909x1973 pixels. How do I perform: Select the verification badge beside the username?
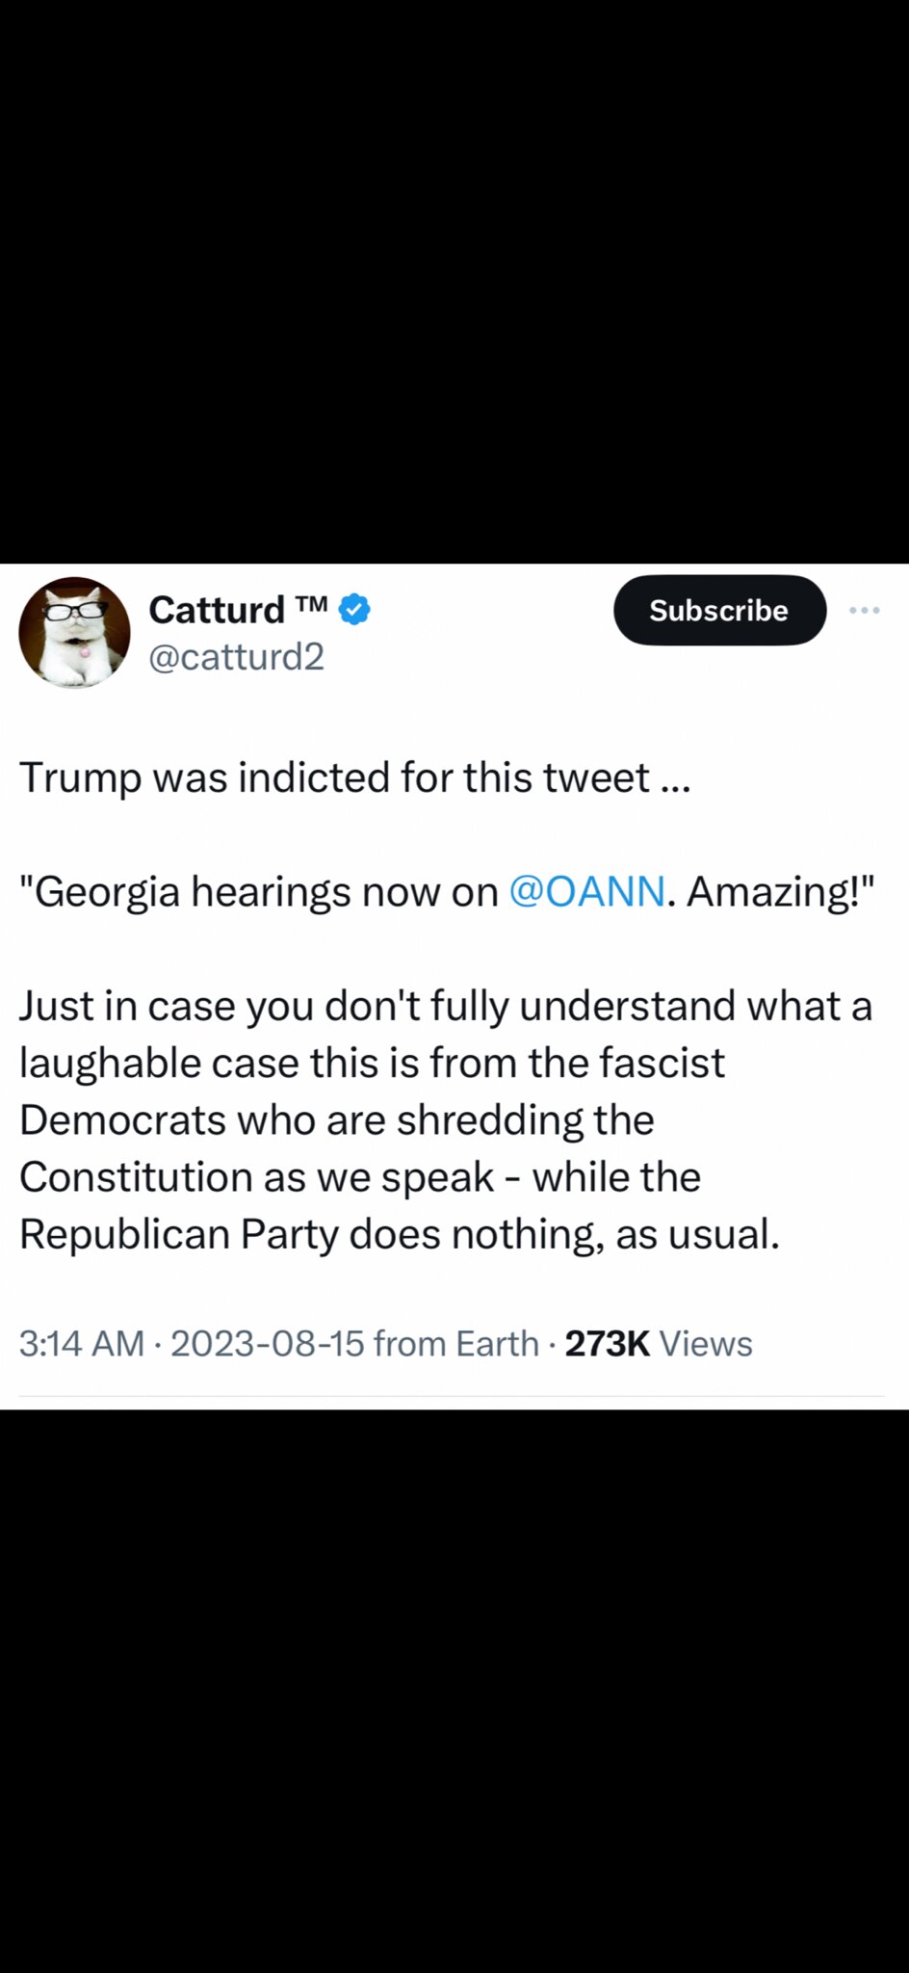pyautogui.click(x=354, y=607)
